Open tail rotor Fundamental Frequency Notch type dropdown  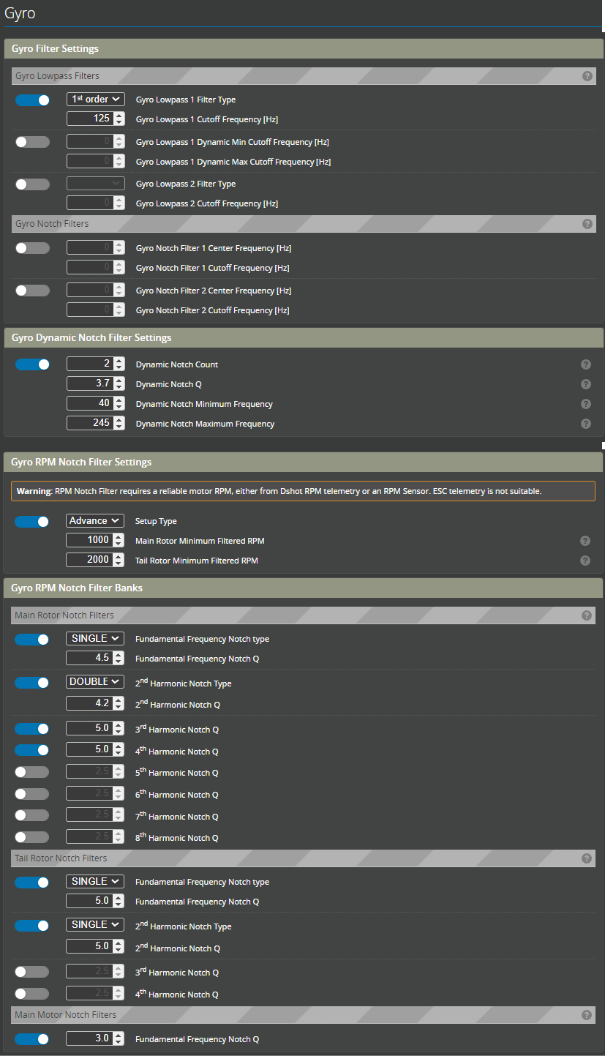coord(95,881)
